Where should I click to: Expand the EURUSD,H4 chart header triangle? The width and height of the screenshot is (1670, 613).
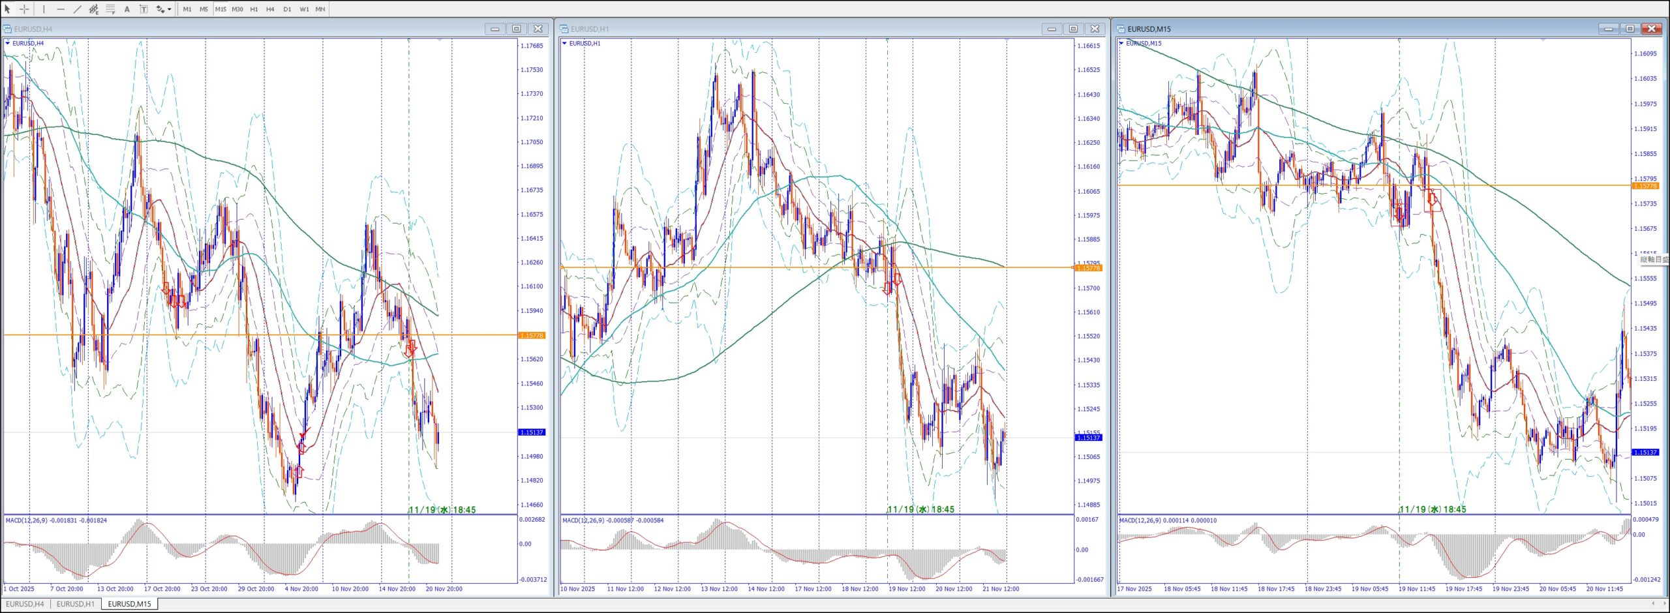tap(8, 43)
